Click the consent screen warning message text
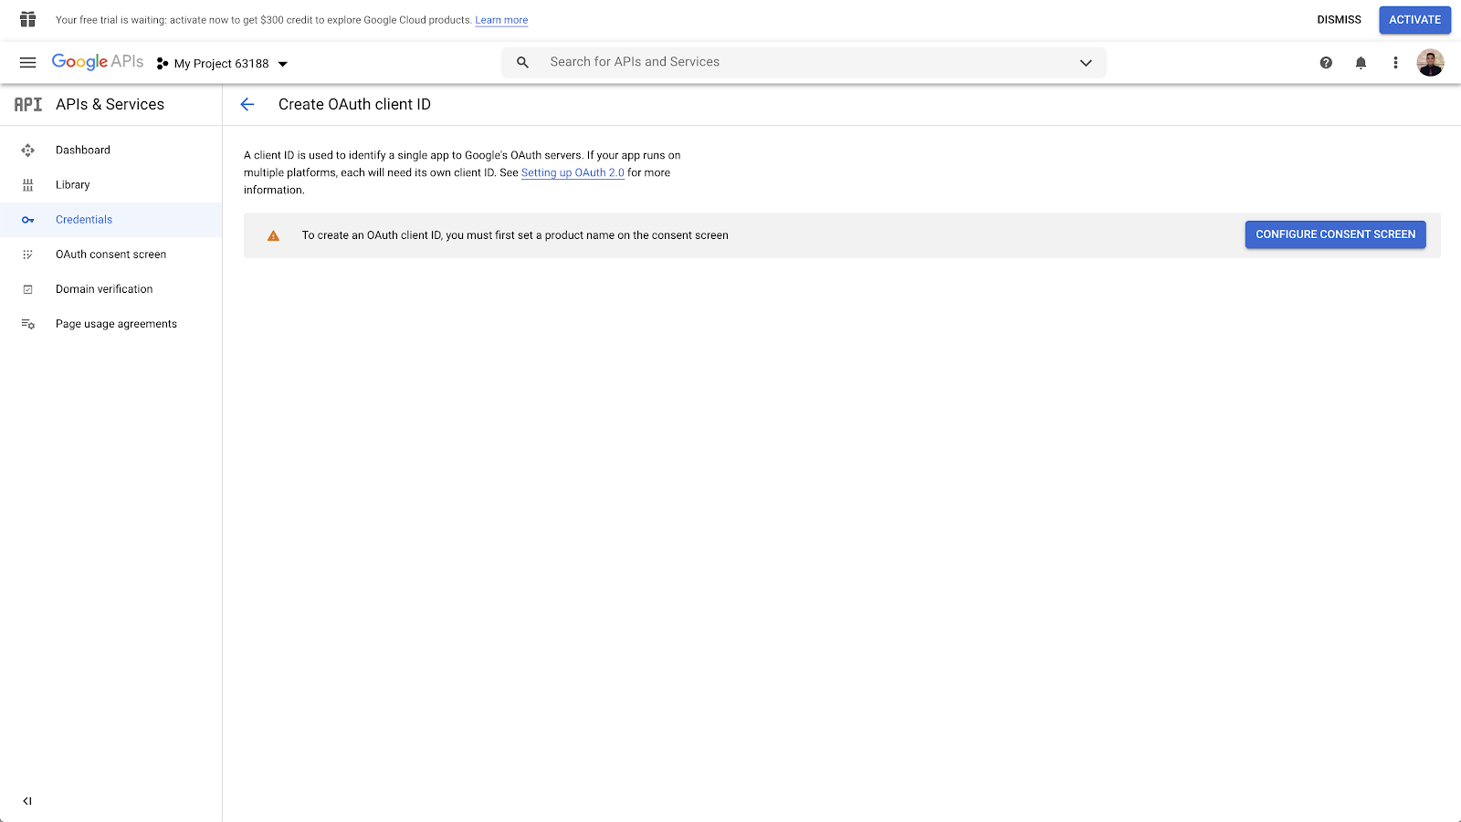The height and width of the screenshot is (822, 1461). [515, 235]
